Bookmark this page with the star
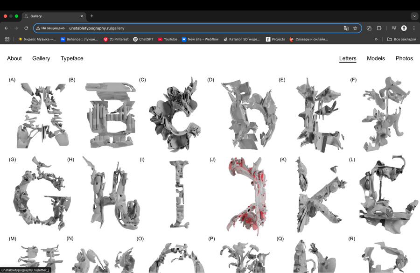Screen dimensions: 420x273 coord(355,28)
